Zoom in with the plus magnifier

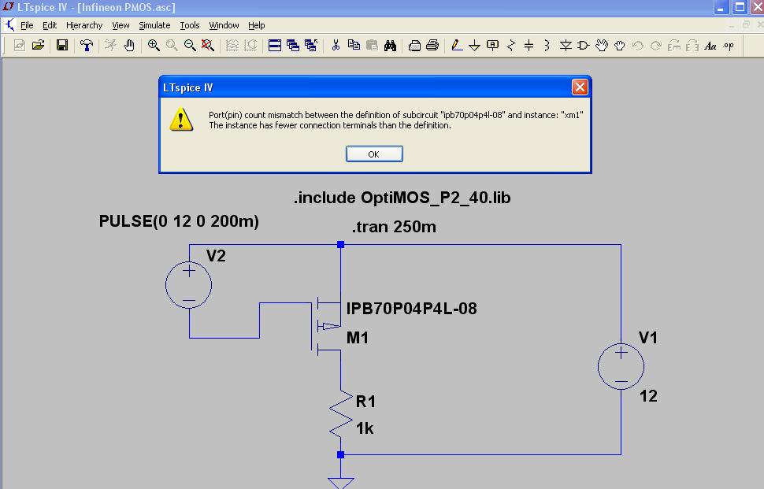tap(154, 46)
